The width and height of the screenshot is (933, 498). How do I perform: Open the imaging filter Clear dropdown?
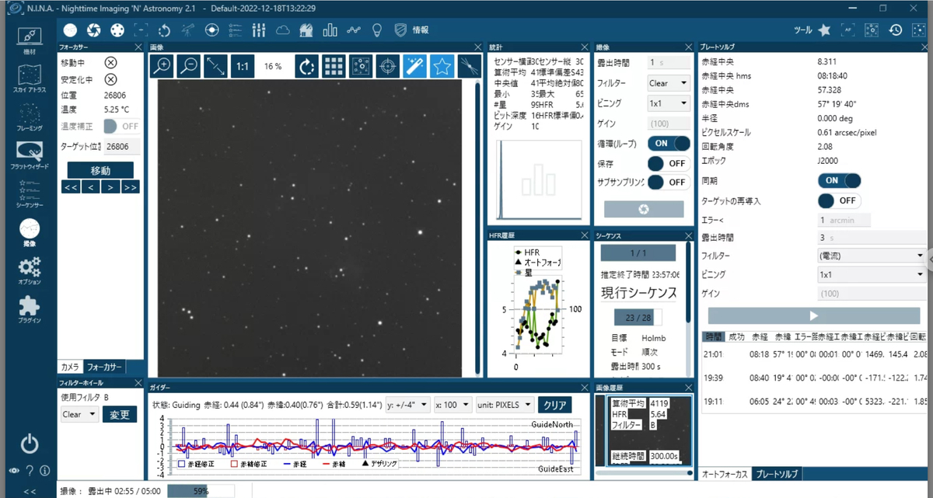coord(669,83)
